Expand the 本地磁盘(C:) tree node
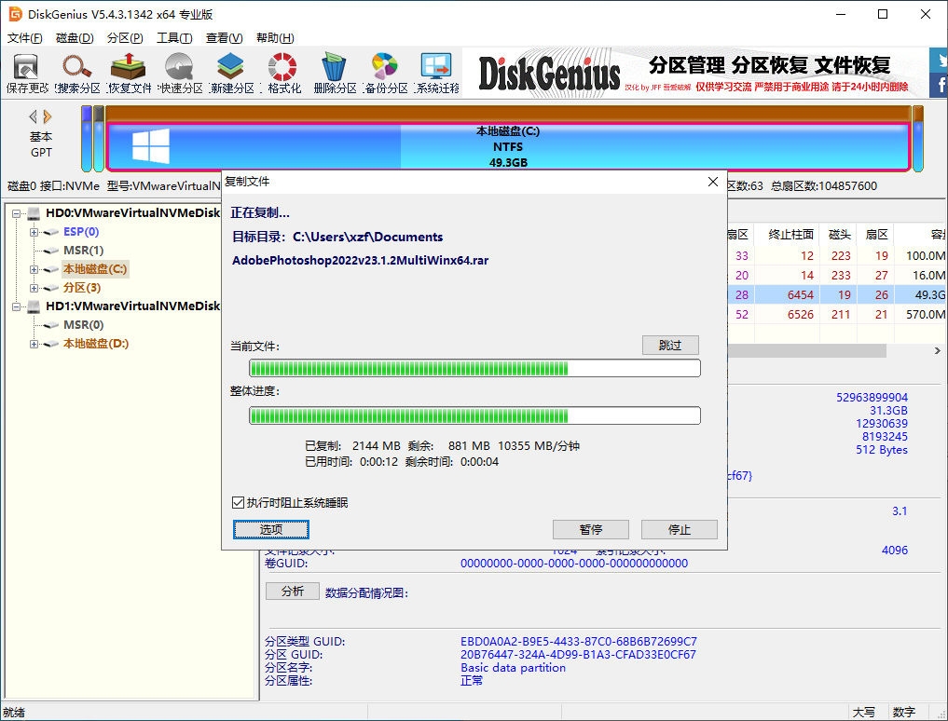This screenshot has width=948, height=721. click(x=34, y=269)
